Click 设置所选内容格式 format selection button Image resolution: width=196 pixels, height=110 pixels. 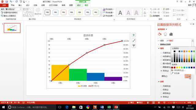9,13
